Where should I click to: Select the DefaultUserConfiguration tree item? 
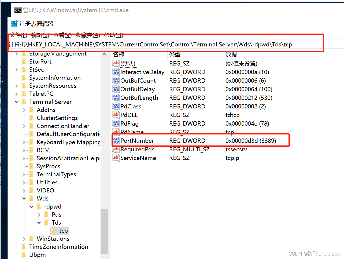68,134
